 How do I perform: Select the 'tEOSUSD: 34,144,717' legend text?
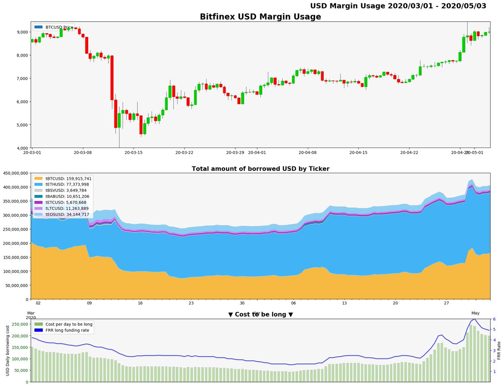point(67,214)
